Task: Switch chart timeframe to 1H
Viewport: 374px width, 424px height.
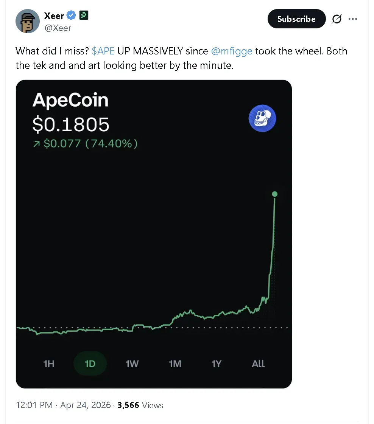Action: pos(49,363)
